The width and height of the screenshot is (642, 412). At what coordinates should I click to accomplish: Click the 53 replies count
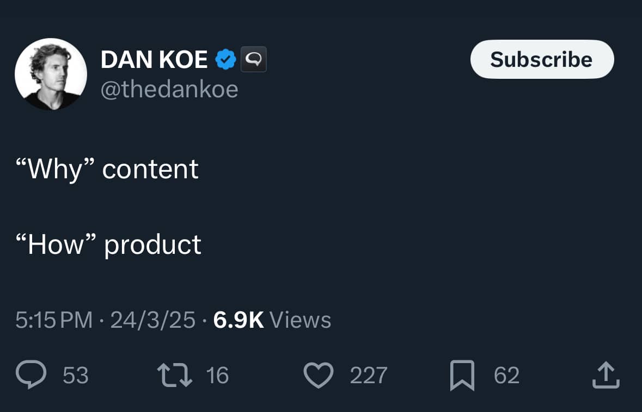[76, 375]
